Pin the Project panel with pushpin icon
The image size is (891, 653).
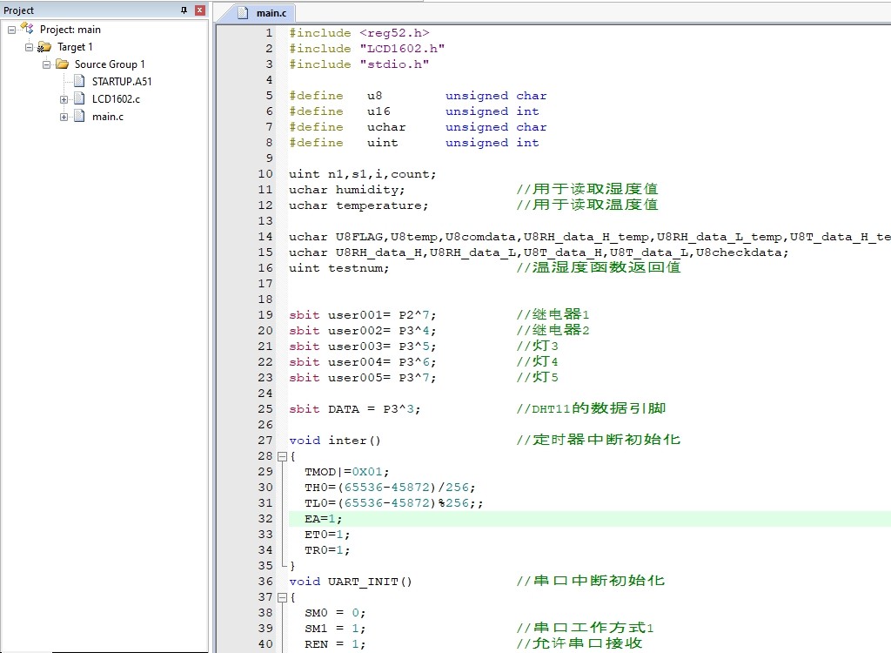pos(184,10)
